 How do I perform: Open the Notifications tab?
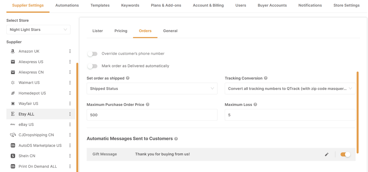pos(310,5)
